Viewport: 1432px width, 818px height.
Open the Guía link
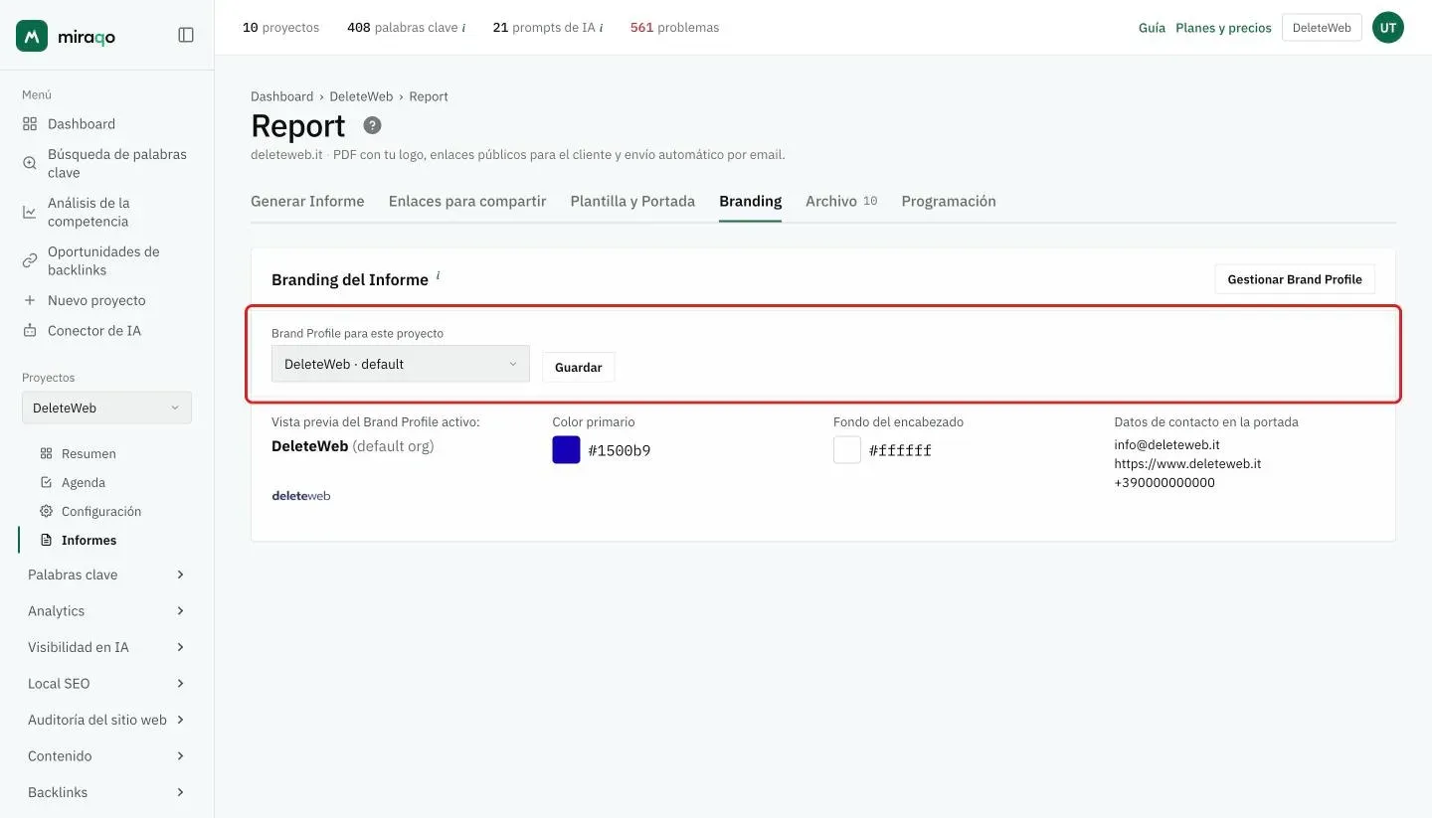1152,28
